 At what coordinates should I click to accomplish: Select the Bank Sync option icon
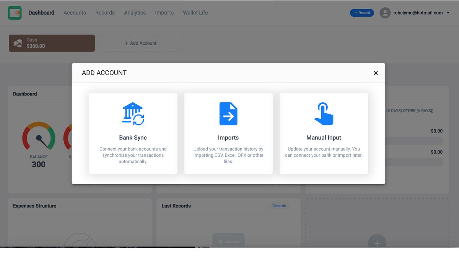click(133, 114)
